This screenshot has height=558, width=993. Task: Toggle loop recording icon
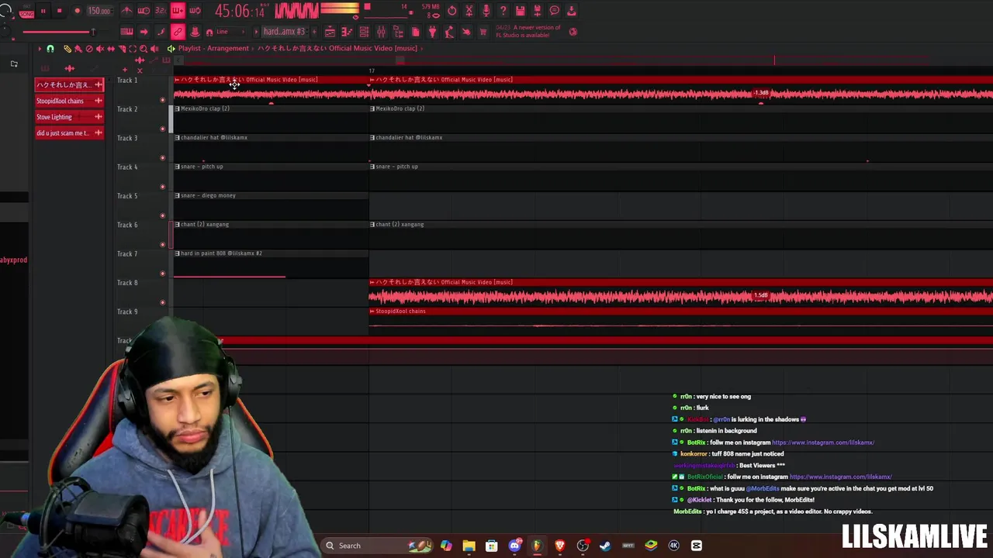click(195, 11)
